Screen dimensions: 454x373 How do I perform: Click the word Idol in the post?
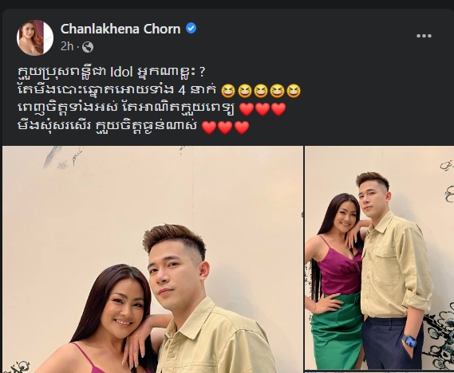click(121, 72)
